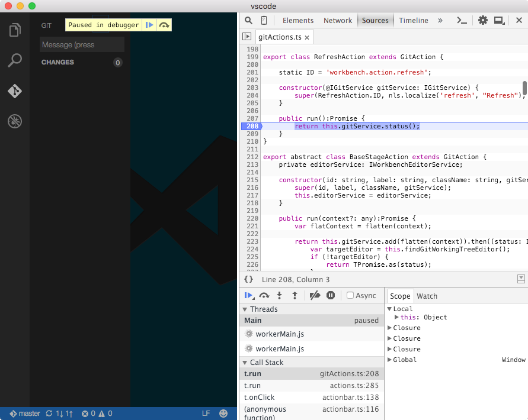
Task: Open errors count in the status bar
Action: (x=88, y=413)
